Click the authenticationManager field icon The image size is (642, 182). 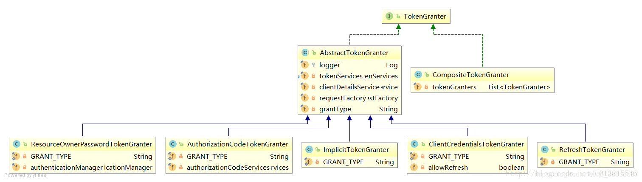point(16,167)
